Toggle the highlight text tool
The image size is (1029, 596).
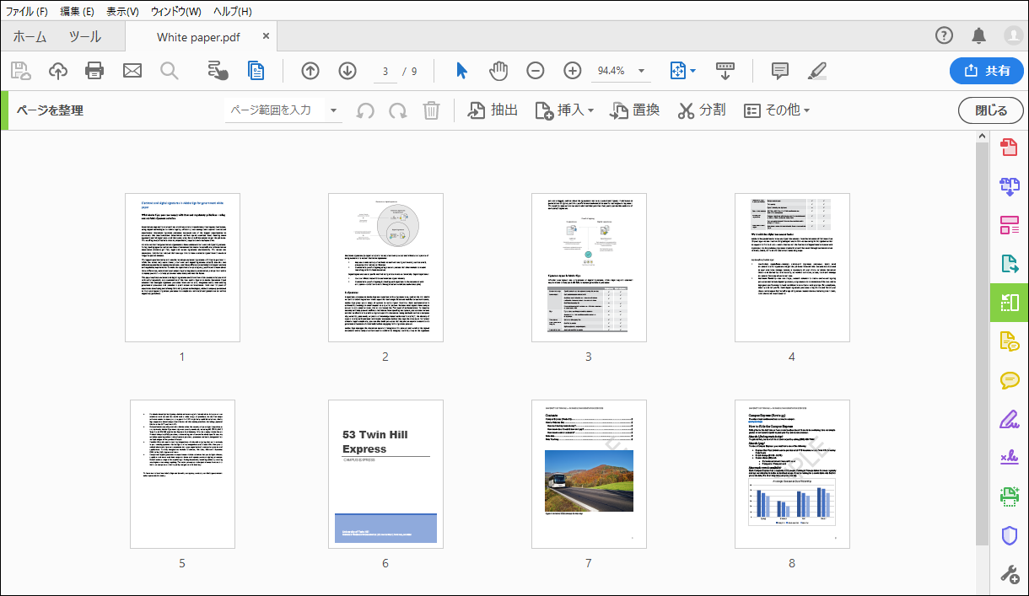[816, 71]
